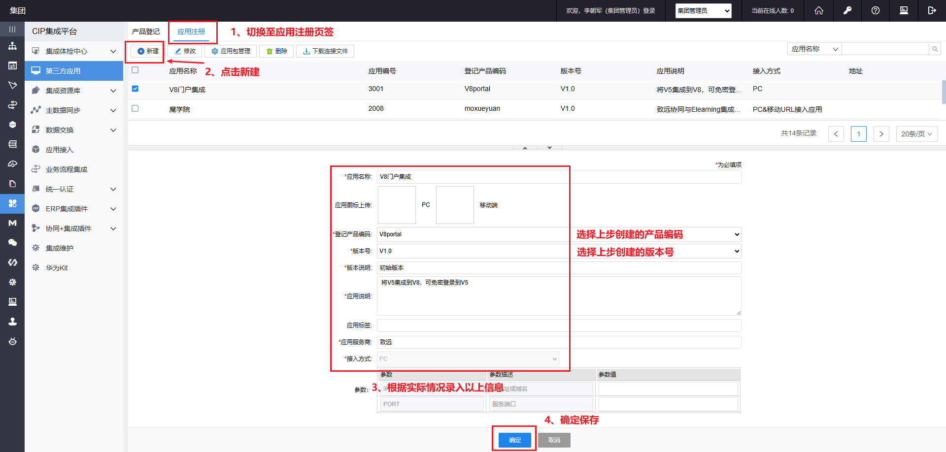Open the help question mark icon
The width and height of the screenshot is (946, 452).
coord(876,10)
